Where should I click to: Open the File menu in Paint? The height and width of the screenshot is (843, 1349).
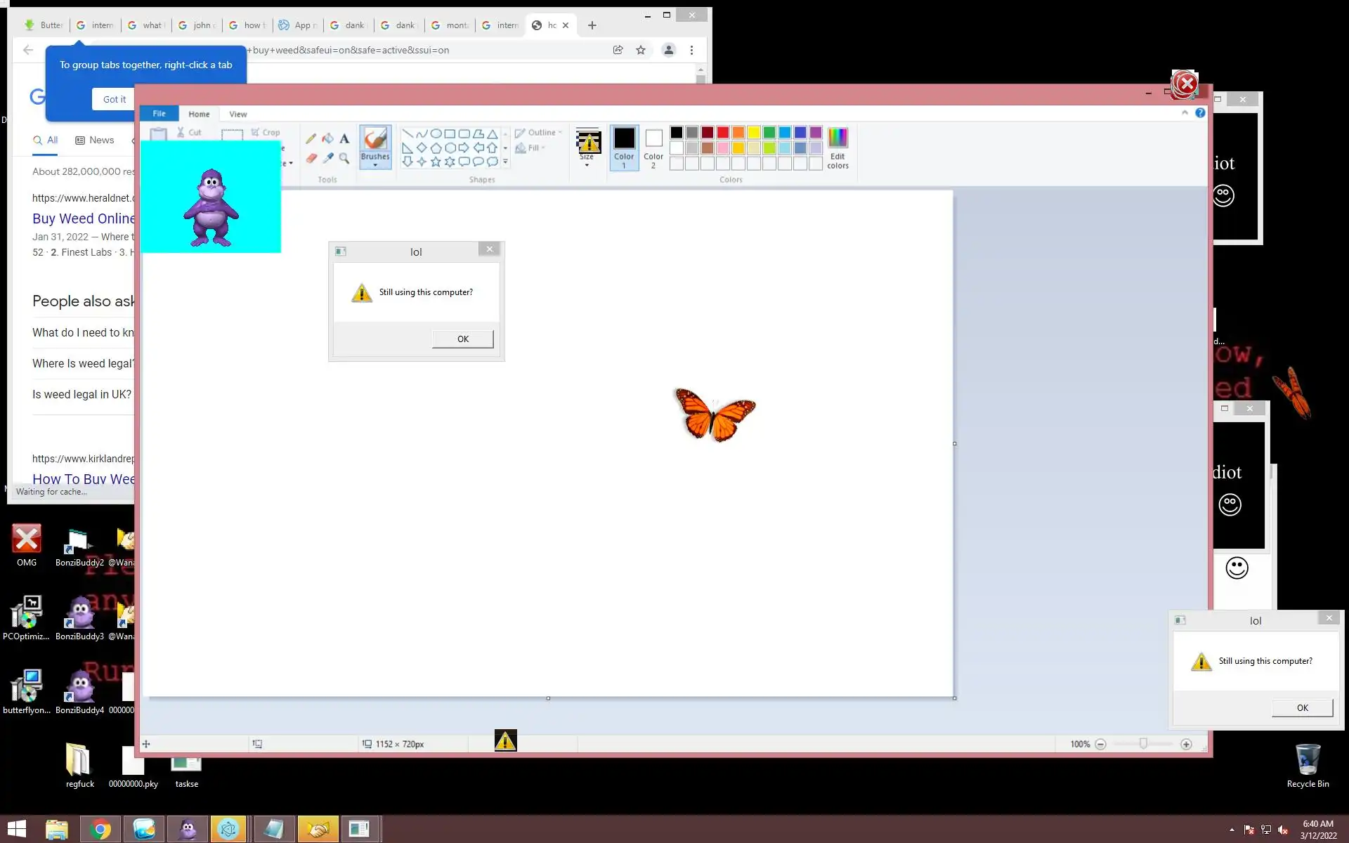pyautogui.click(x=159, y=114)
